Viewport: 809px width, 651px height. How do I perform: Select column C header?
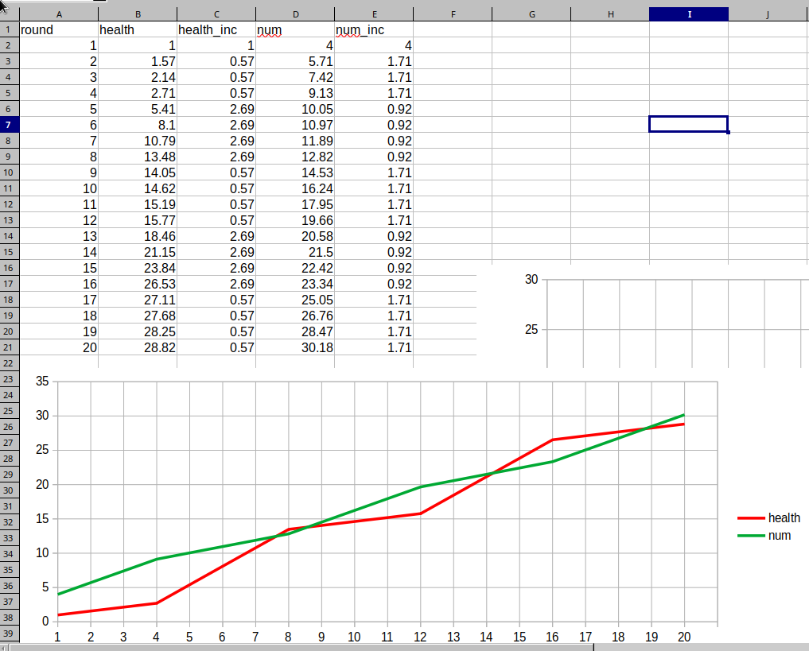(216, 14)
